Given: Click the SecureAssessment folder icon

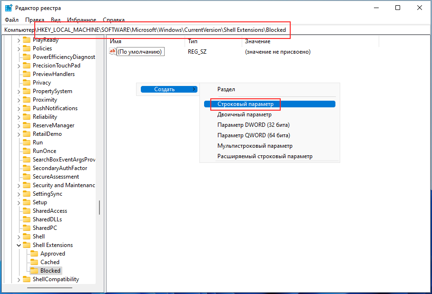Looking at the screenshot, I should 27,176.
